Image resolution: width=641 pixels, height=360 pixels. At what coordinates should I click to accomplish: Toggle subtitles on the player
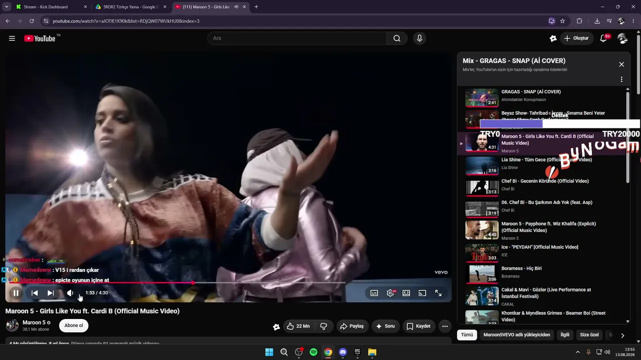tap(374, 293)
